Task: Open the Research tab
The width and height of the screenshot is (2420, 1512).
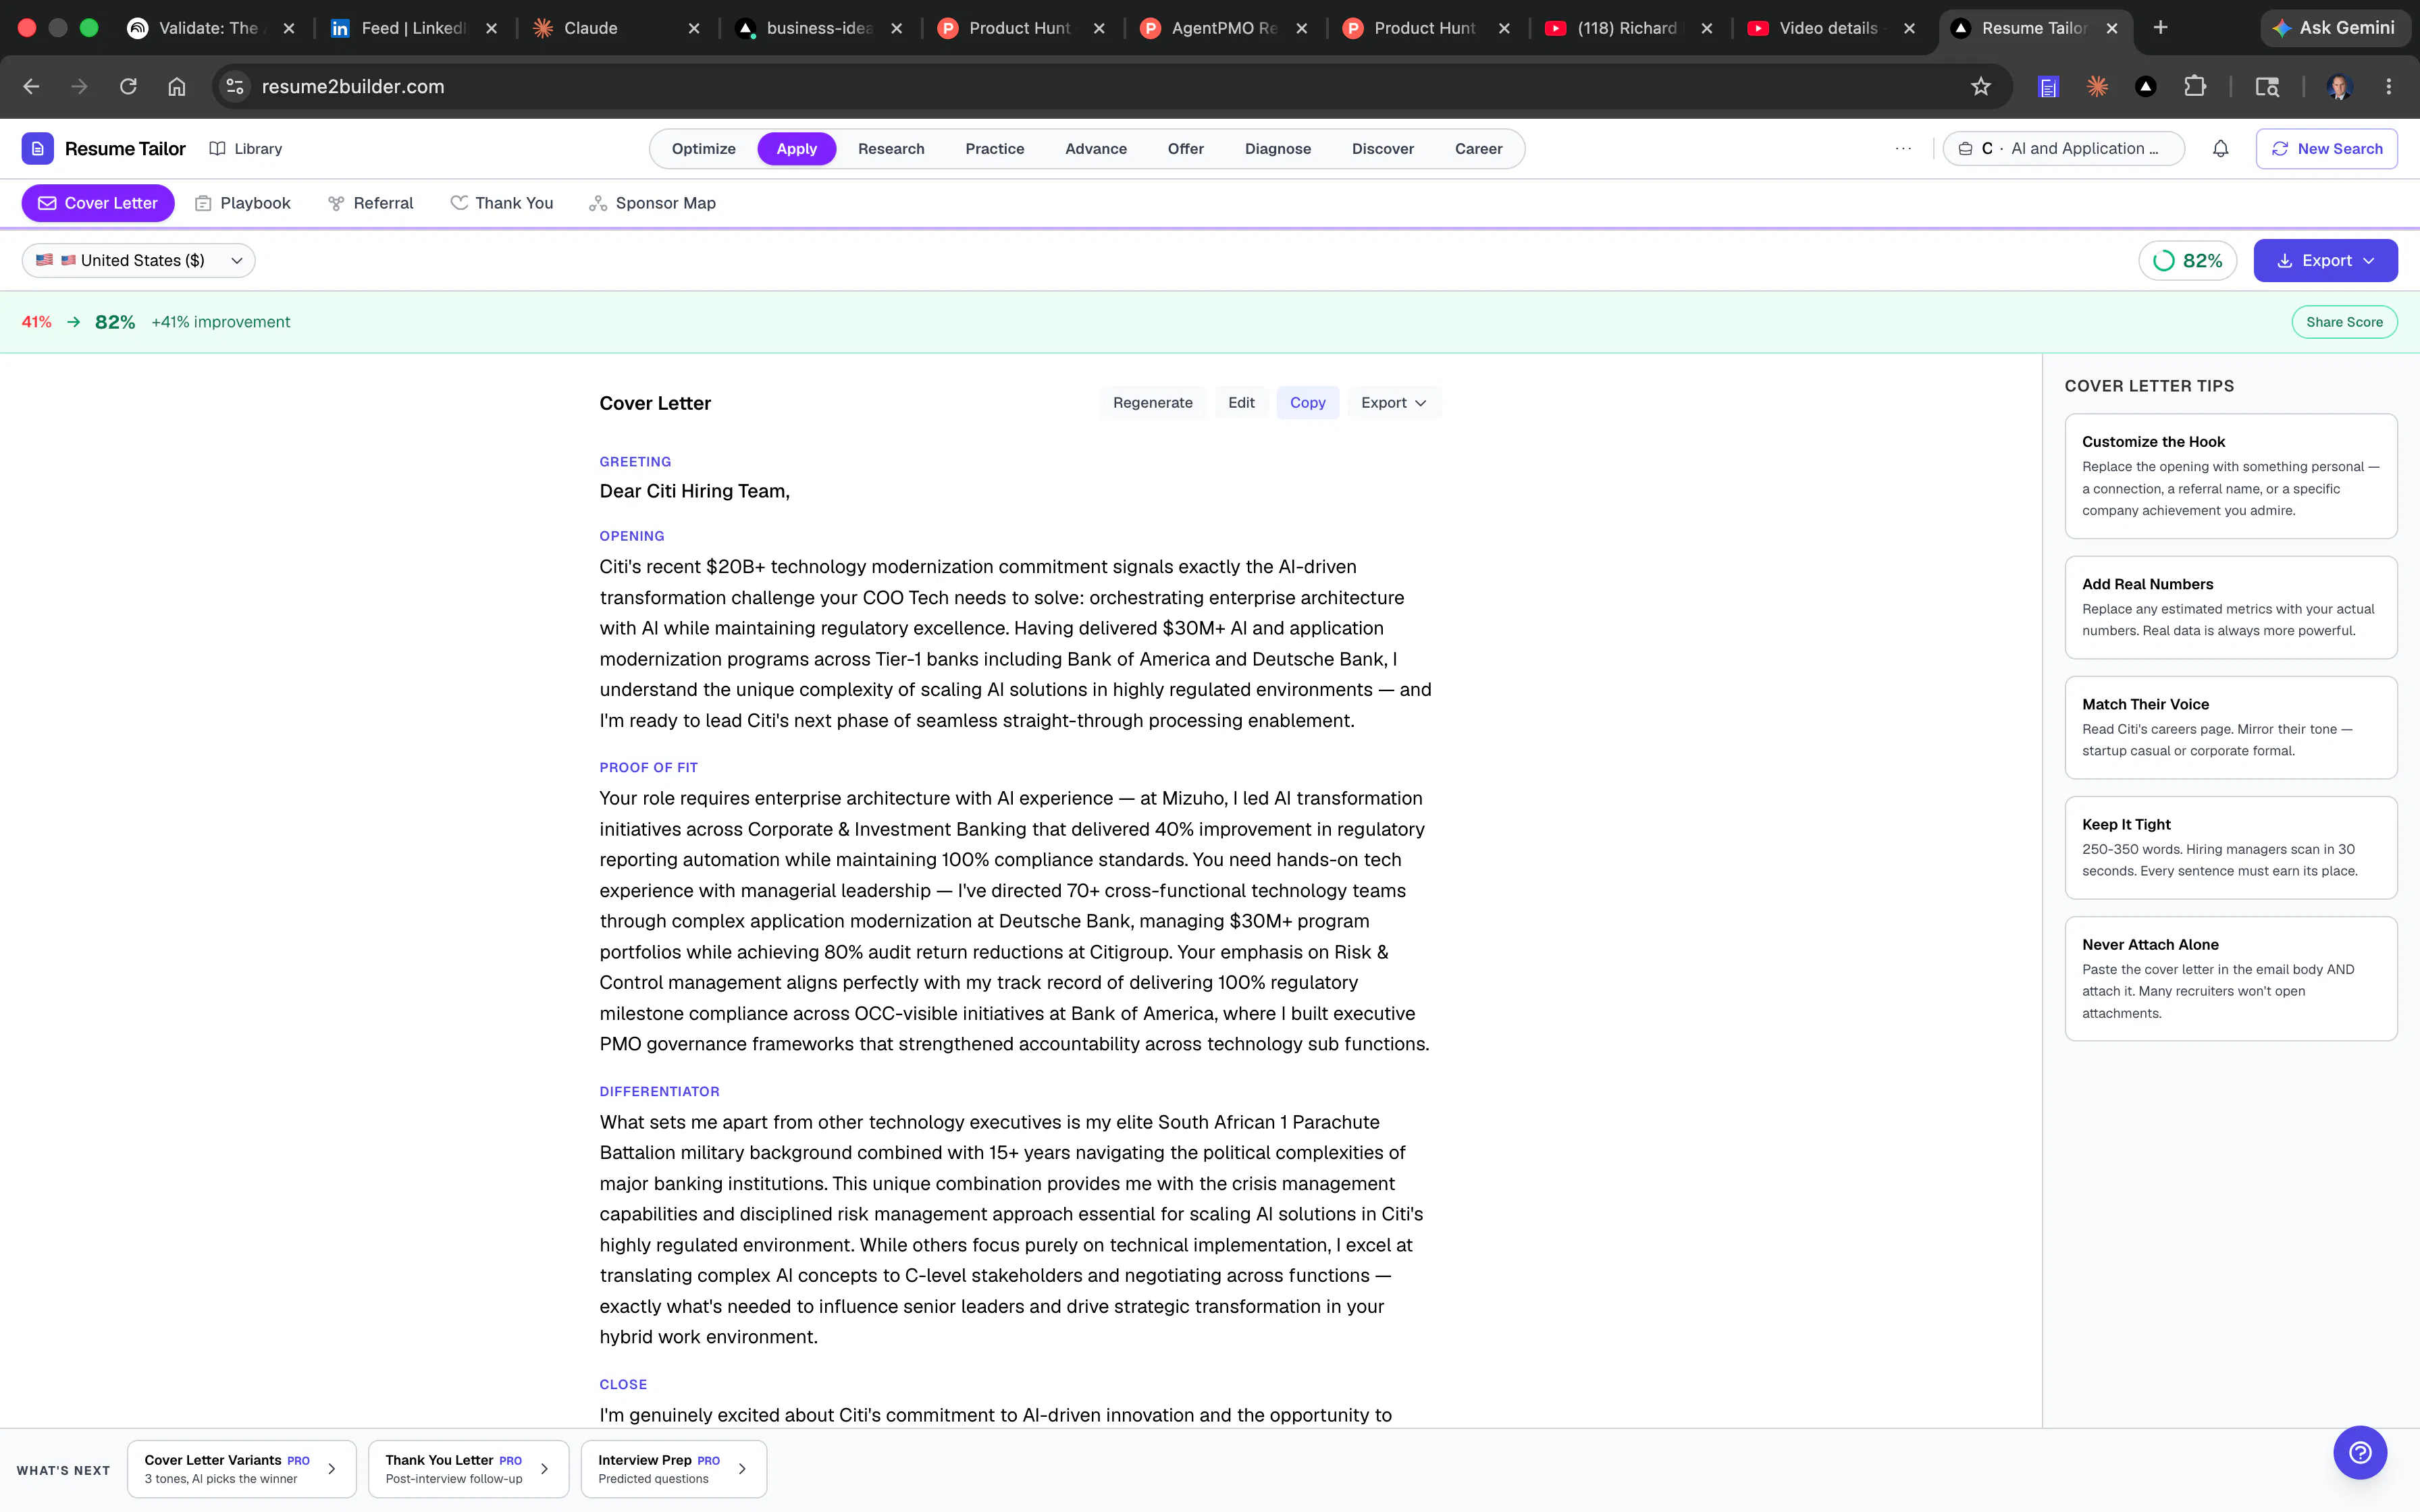Action: tap(891, 149)
